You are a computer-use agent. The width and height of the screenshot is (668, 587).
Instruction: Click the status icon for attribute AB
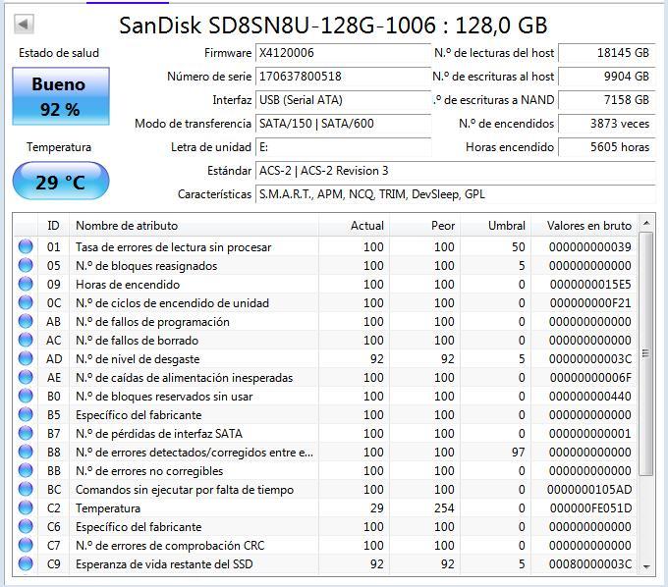(26, 322)
